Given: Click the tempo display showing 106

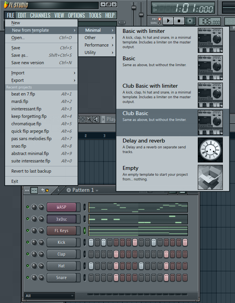Looking at the screenshot, I should pyautogui.click(x=210, y=22).
